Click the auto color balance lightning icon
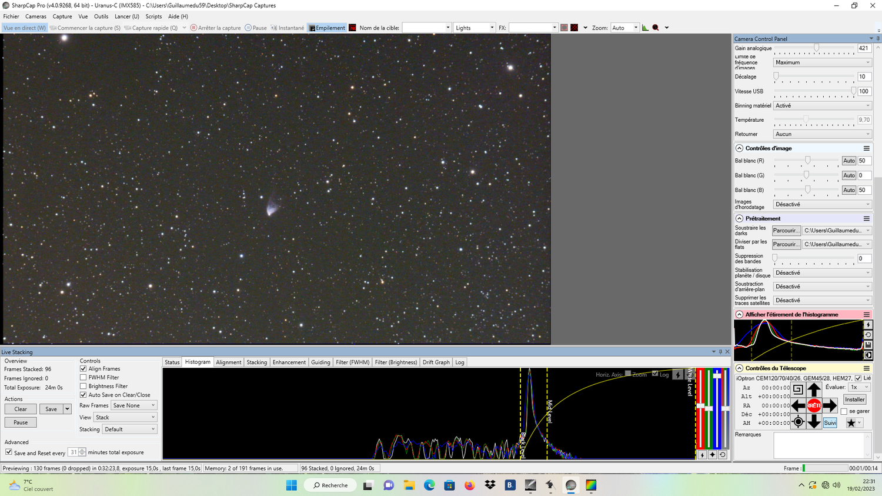Image resolution: width=882 pixels, height=496 pixels. click(x=702, y=455)
